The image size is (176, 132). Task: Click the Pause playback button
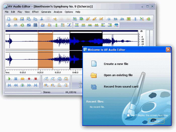(16, 79)
